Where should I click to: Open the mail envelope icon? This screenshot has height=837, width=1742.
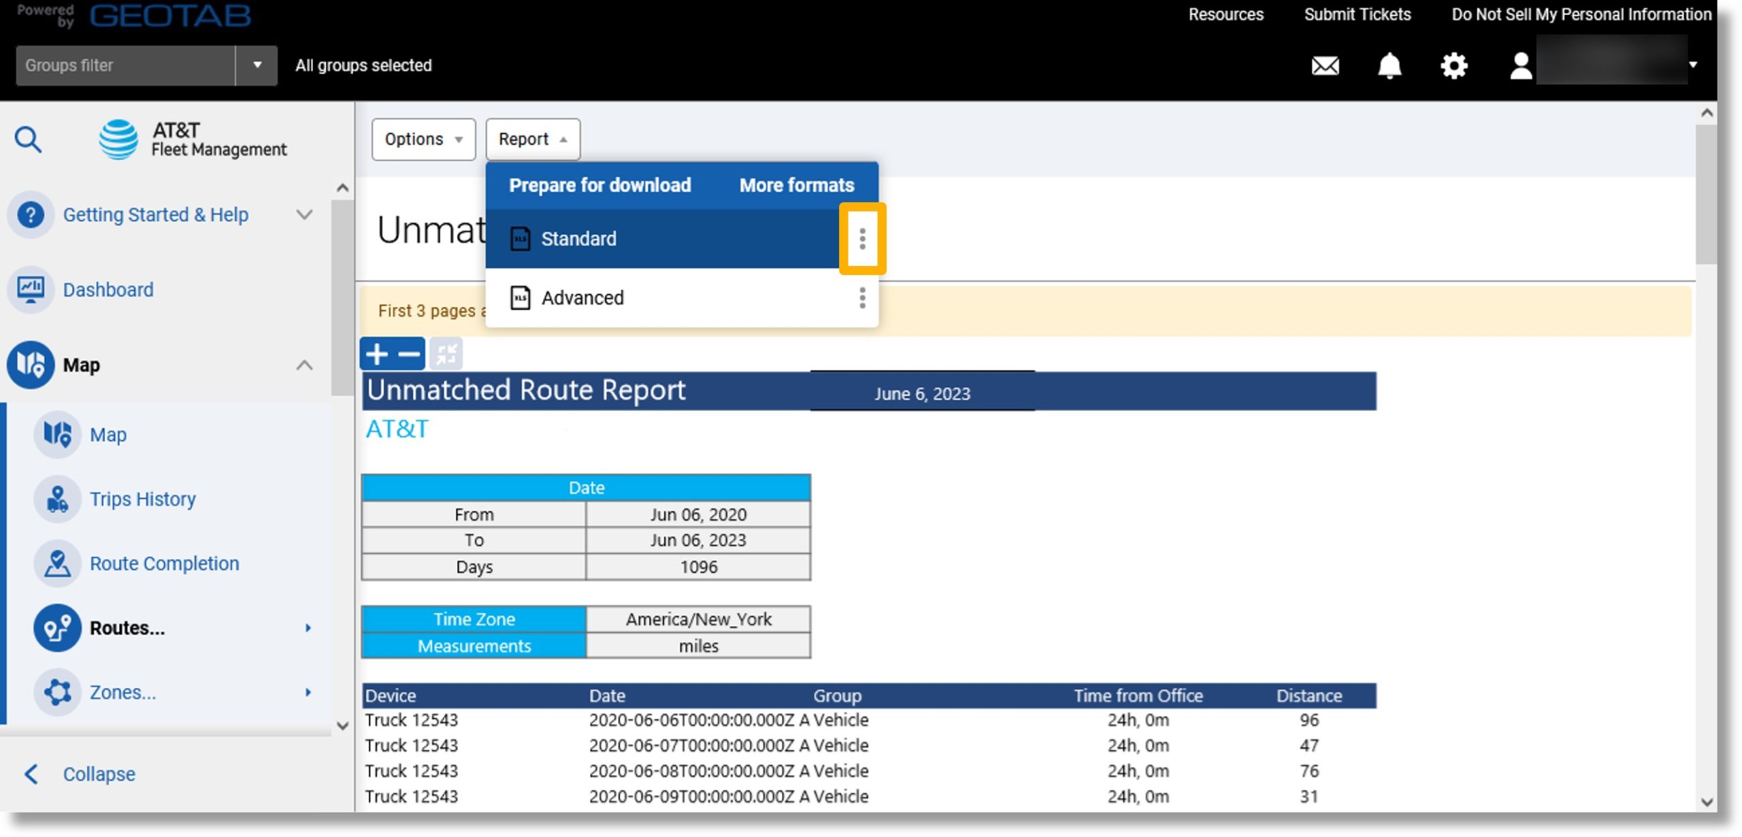pyautogui.click(x=1325, y=66)
